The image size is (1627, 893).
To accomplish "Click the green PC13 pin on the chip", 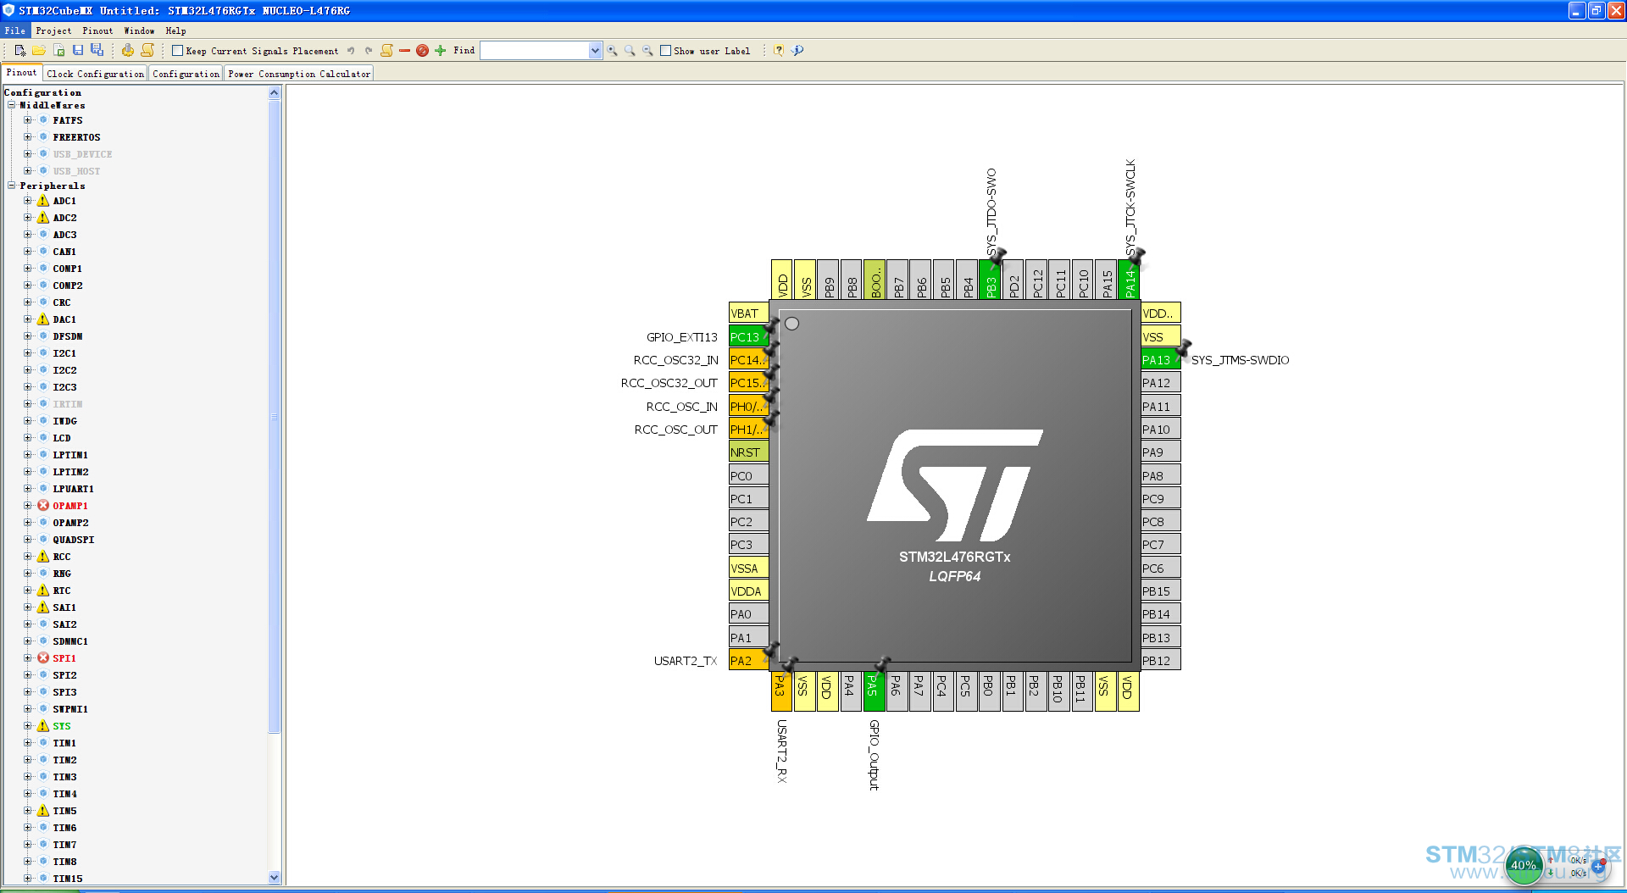I will pos(748,337).
